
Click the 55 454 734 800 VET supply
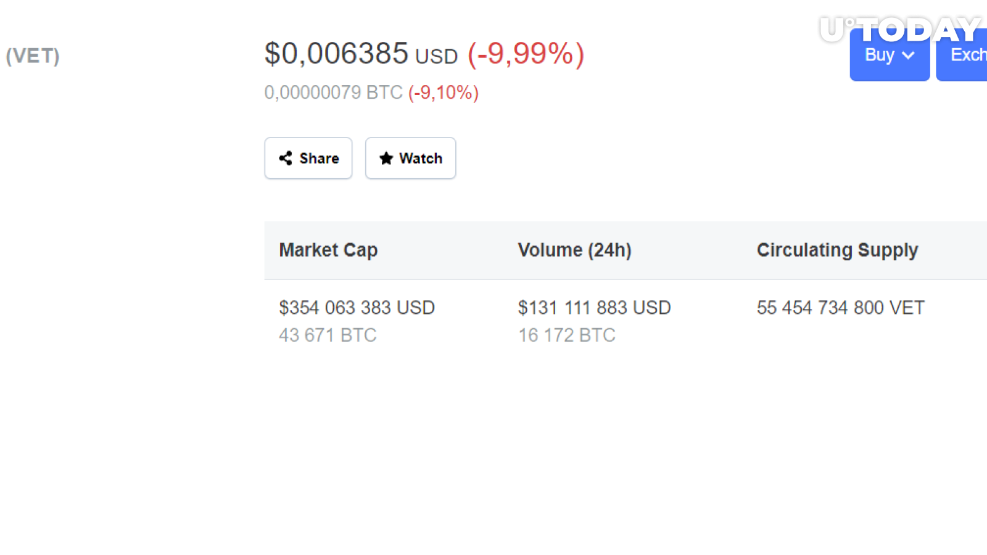841,308
